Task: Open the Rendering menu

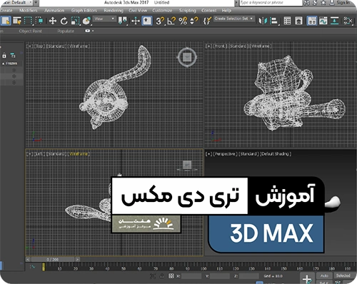Action: 114,11
